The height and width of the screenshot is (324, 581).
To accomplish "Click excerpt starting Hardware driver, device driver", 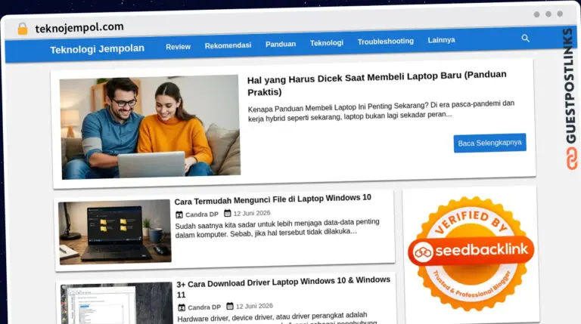I will pos(277,318).
